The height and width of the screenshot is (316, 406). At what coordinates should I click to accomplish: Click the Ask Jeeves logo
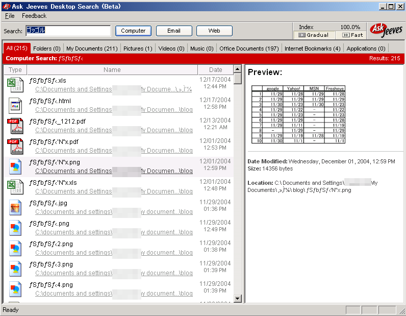click(x=386, y=31)
